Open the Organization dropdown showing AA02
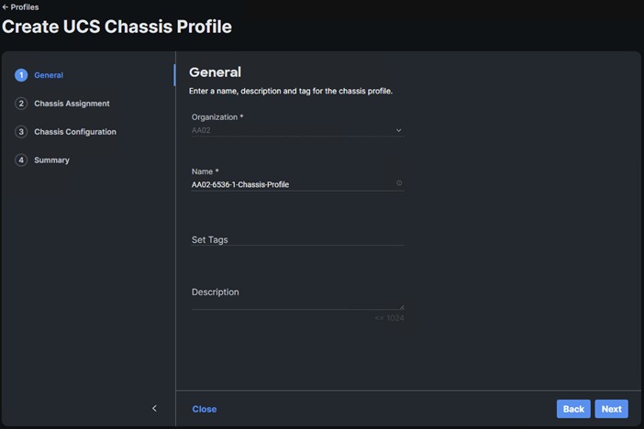This screenshot has height=429, width=644. 297,130
